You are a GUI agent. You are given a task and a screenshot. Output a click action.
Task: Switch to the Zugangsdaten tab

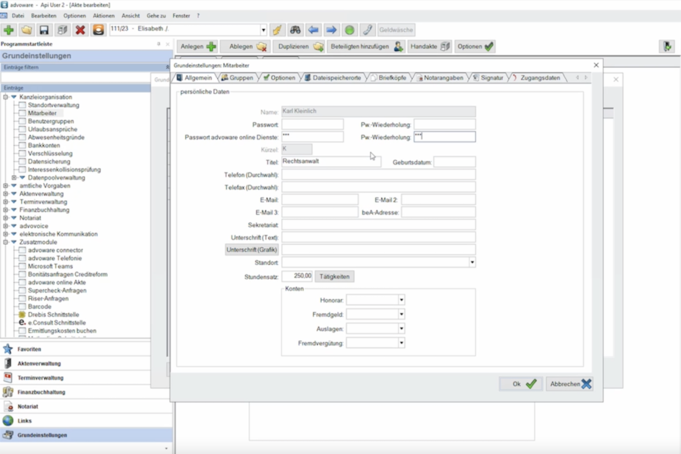[x=537, y=78]
